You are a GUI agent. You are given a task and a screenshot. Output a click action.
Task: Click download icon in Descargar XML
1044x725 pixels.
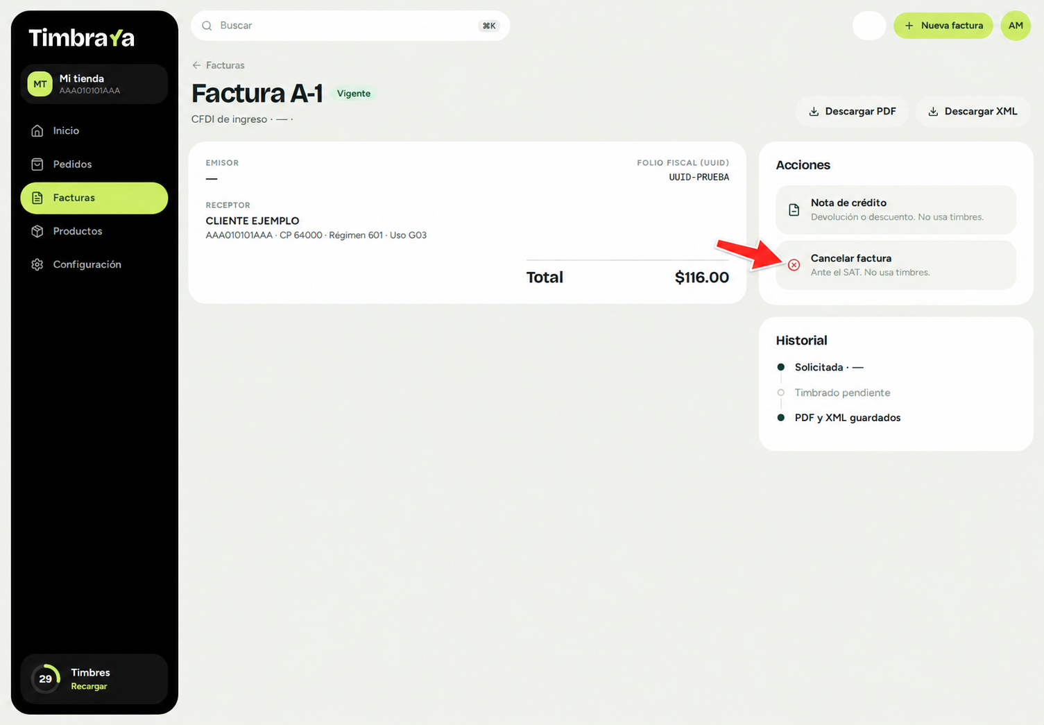tap(934, 112)
